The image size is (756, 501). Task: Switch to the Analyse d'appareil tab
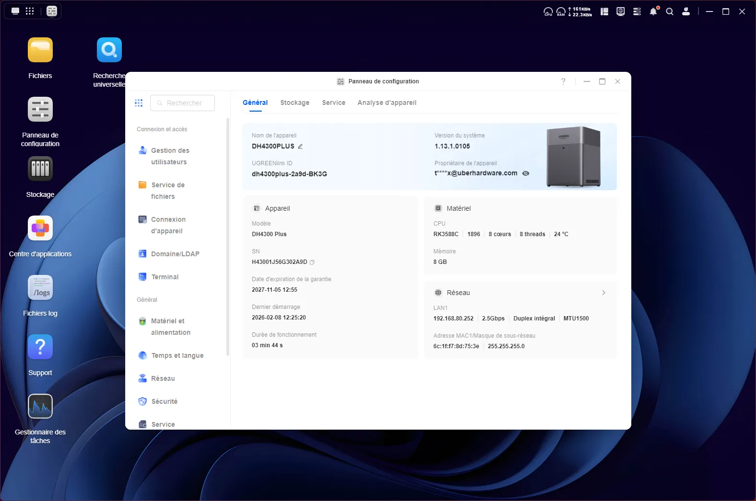coord(387,102)
